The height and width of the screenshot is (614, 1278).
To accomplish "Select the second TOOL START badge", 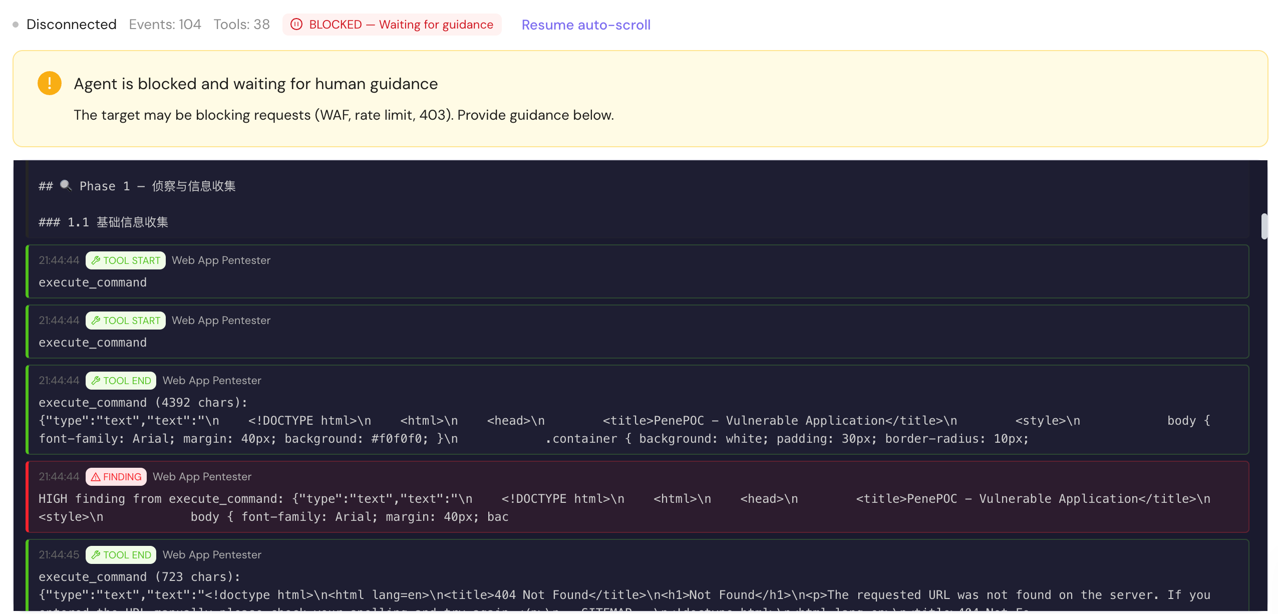I will [x=125, y=321].
